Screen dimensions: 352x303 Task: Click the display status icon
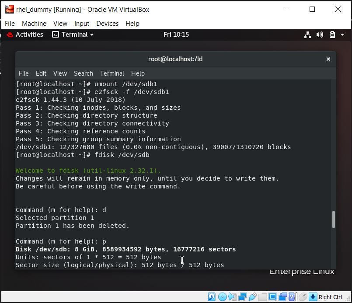(272, 297)
